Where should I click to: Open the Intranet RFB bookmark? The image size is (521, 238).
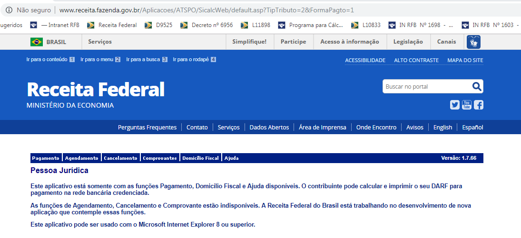point(55,25)
